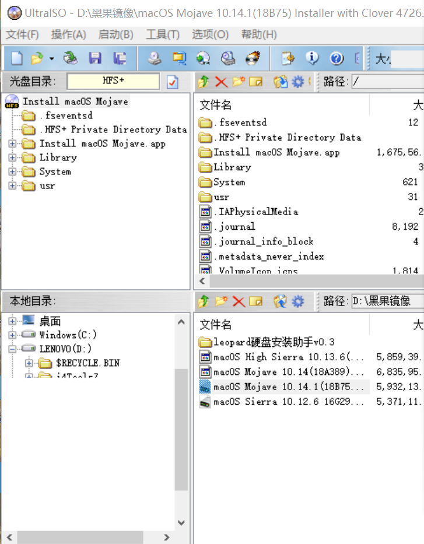This screenshot has height=544, width=424.
Task: Click the Rename icon in the local panel
Action: pyautogui.click(x=256, y=301)
